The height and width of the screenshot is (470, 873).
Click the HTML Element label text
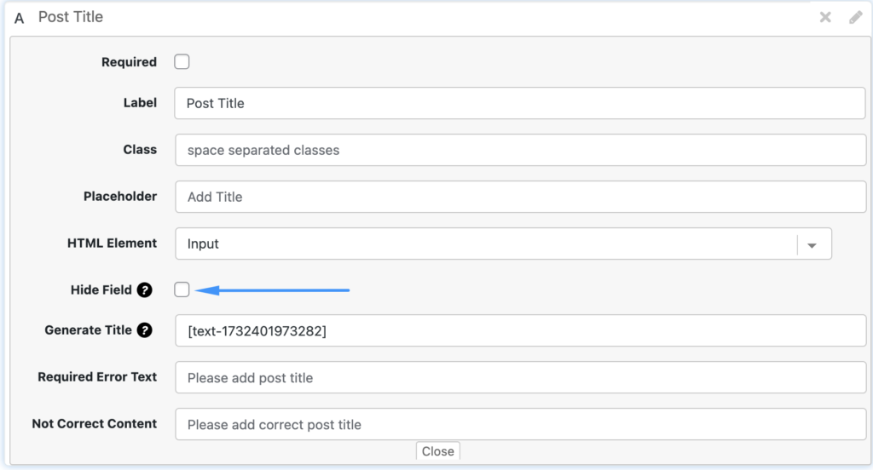coord(112,244)
